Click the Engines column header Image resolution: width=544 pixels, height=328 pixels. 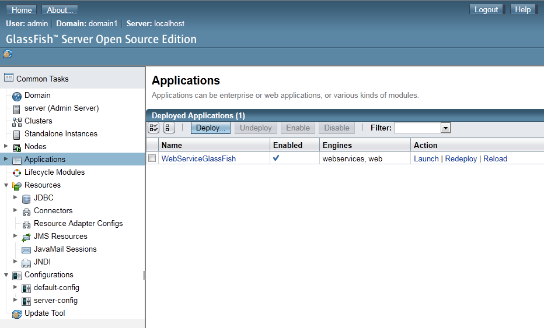365,145
